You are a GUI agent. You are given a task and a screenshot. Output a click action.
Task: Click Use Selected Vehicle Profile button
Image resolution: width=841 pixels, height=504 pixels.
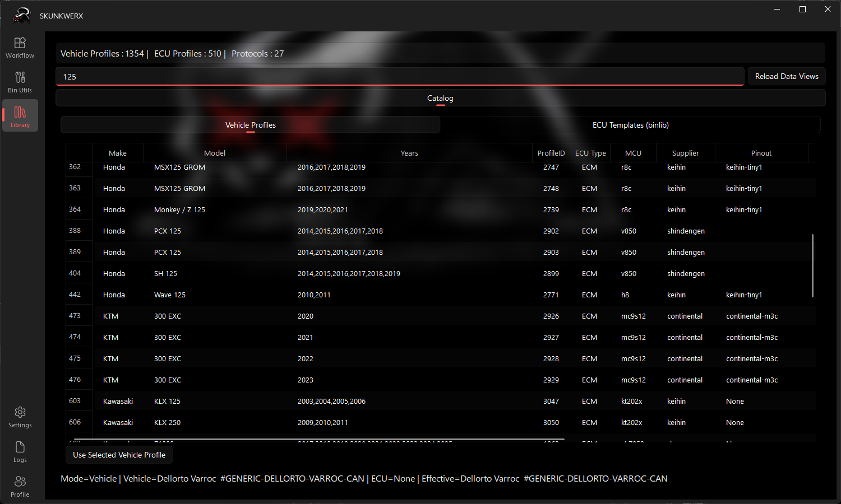click(x=119, y=455)
